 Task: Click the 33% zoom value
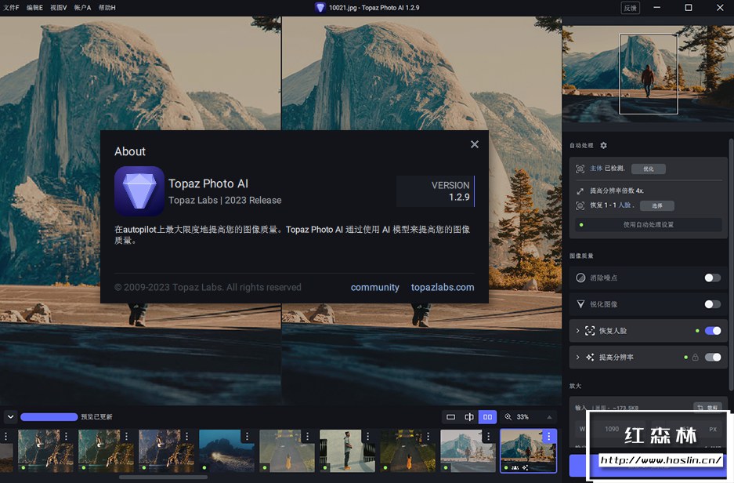pyautogui.click(x=522, y=417)
